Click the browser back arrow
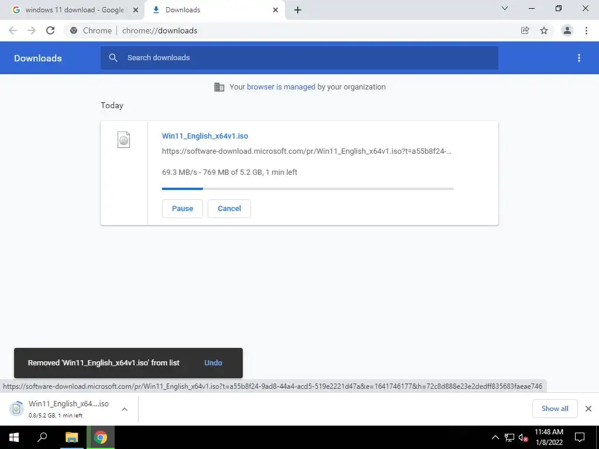The image size is (599, 449). point(13,30)
